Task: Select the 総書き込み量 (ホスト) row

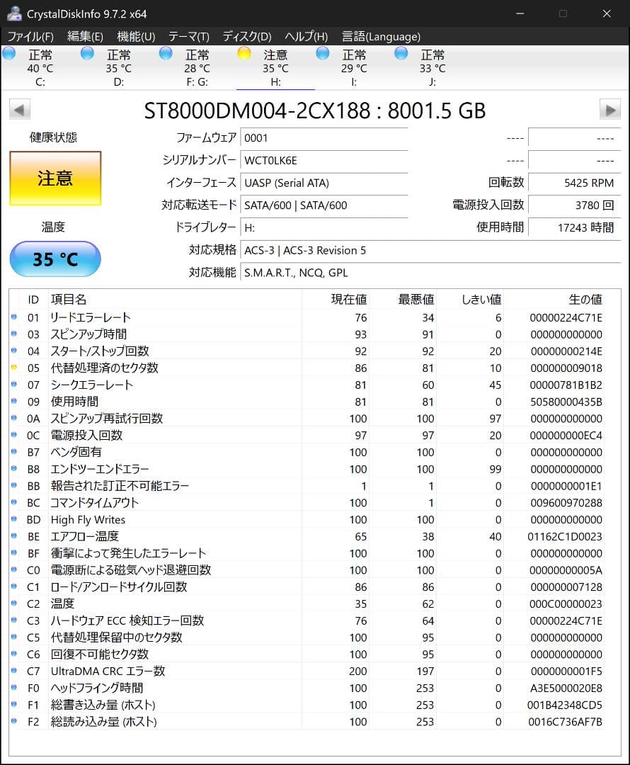Action: (x=307, y=705)
